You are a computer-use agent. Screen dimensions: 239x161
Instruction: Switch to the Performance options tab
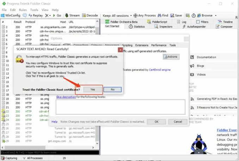point(159,45)
